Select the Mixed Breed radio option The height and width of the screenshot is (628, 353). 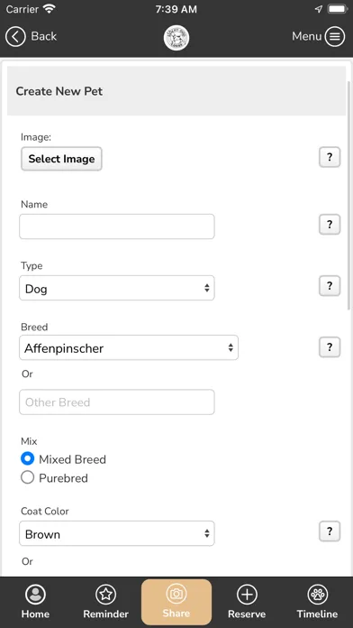28,459
